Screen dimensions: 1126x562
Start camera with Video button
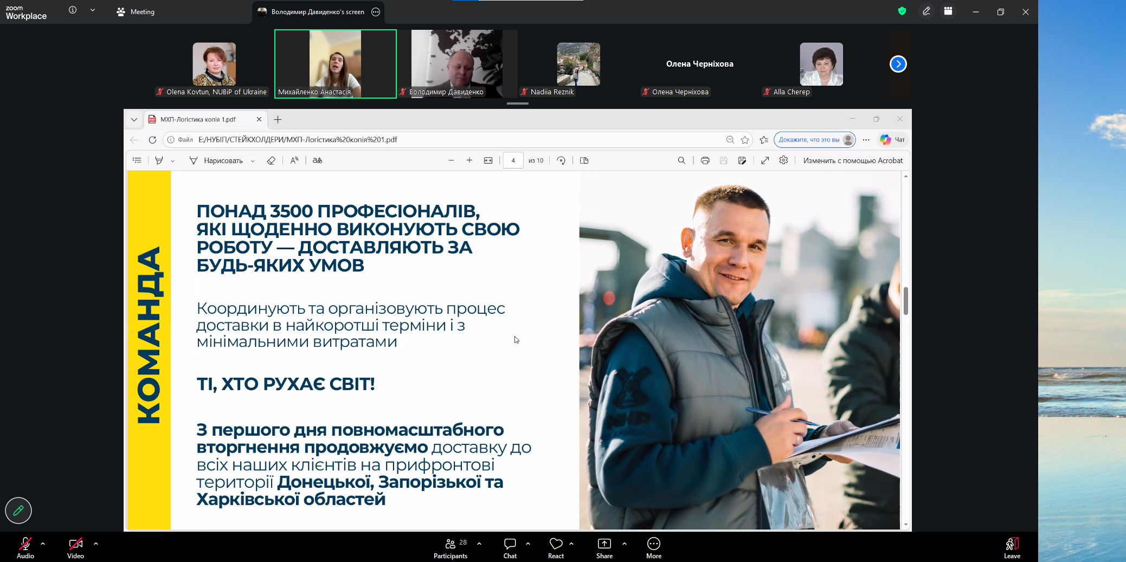pyautogui.click(x=75, y=547)
